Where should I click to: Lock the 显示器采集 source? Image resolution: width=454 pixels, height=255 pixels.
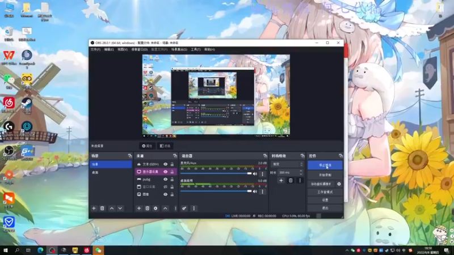coord(172,172)
